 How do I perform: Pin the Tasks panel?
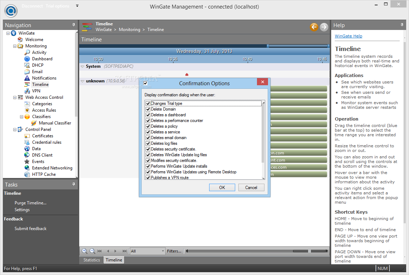[x=74, y=184]
